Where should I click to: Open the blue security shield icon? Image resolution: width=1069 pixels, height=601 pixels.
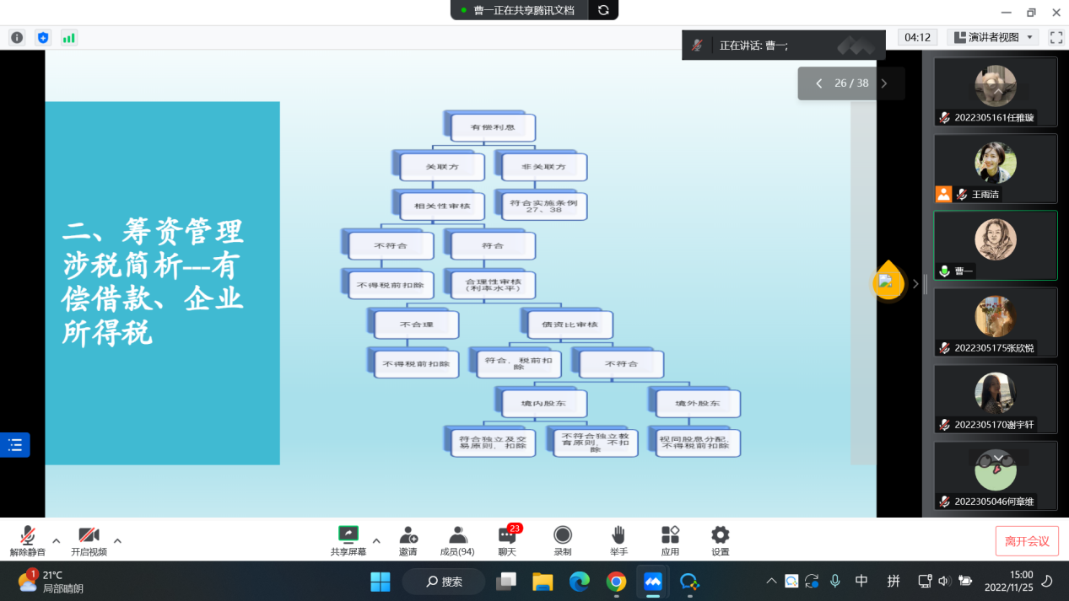[43, 38]
